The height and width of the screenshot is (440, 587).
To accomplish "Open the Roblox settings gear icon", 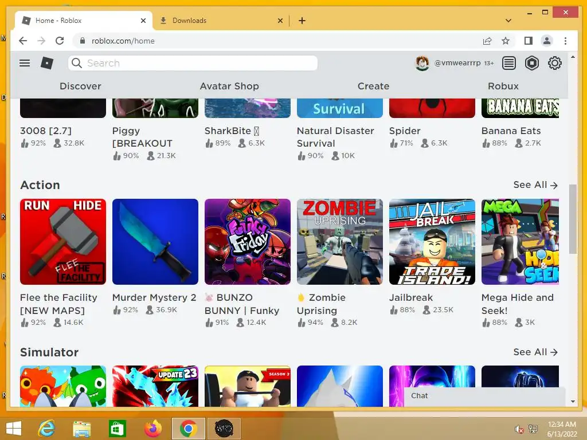I will (554, 63).
